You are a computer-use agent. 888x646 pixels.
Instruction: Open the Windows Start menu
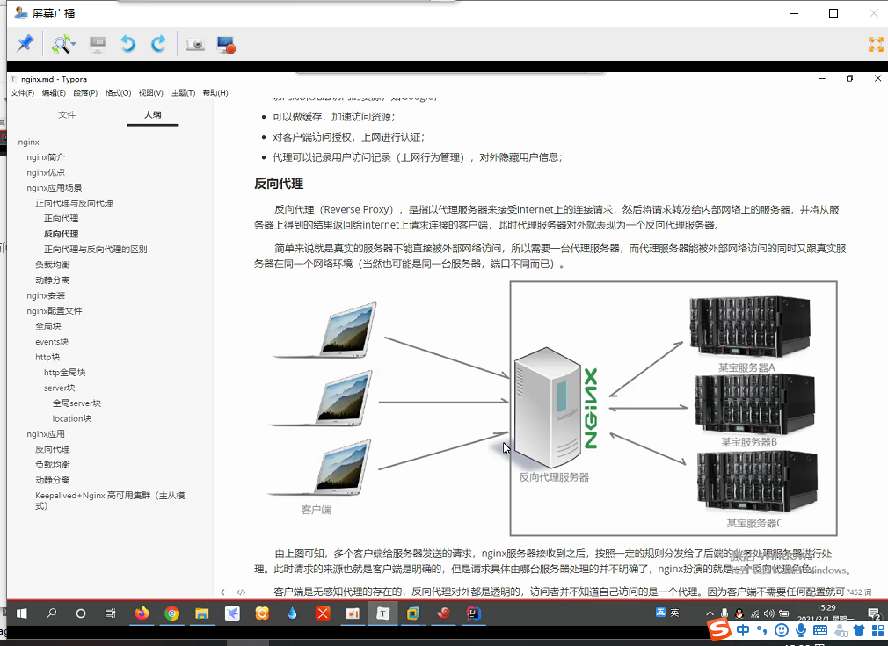click(x=22, y=613)
